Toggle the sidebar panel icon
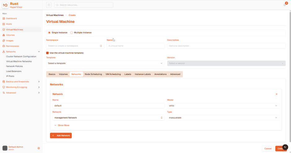 coord(49,5)
